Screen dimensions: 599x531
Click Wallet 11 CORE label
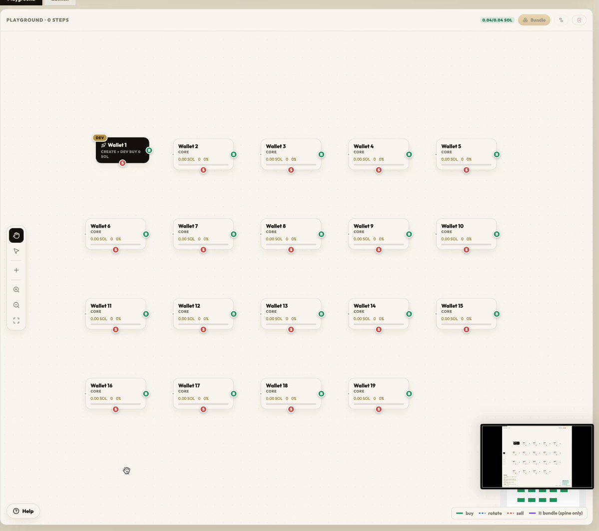coord(96,312)
